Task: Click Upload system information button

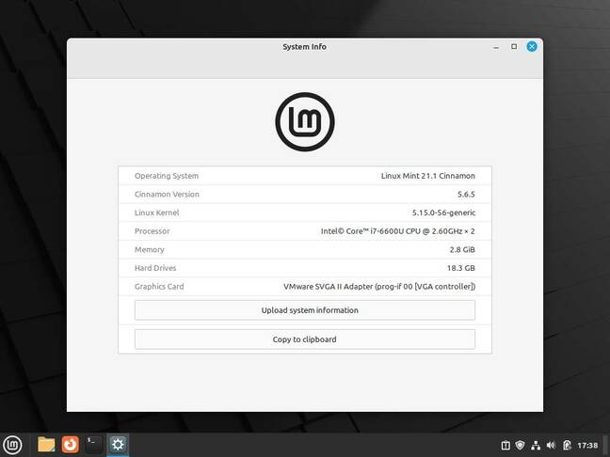Action: 305,310
